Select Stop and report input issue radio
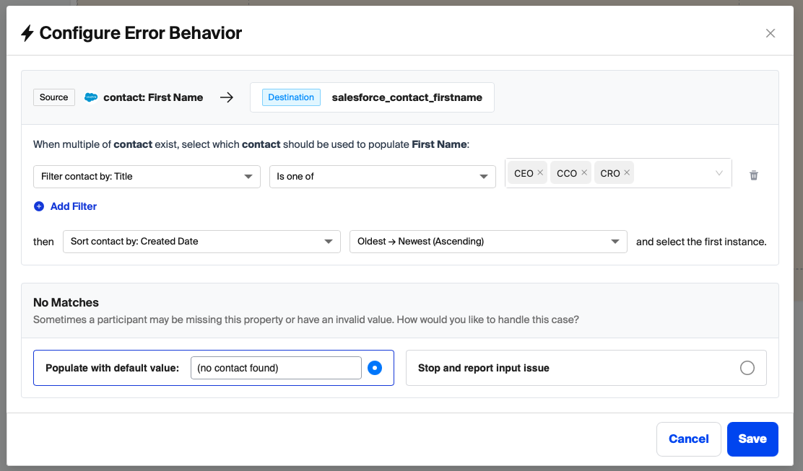Image resolution: width=803 pixels, height=471 pixels. pyautogui.click(x=747, y=368)
